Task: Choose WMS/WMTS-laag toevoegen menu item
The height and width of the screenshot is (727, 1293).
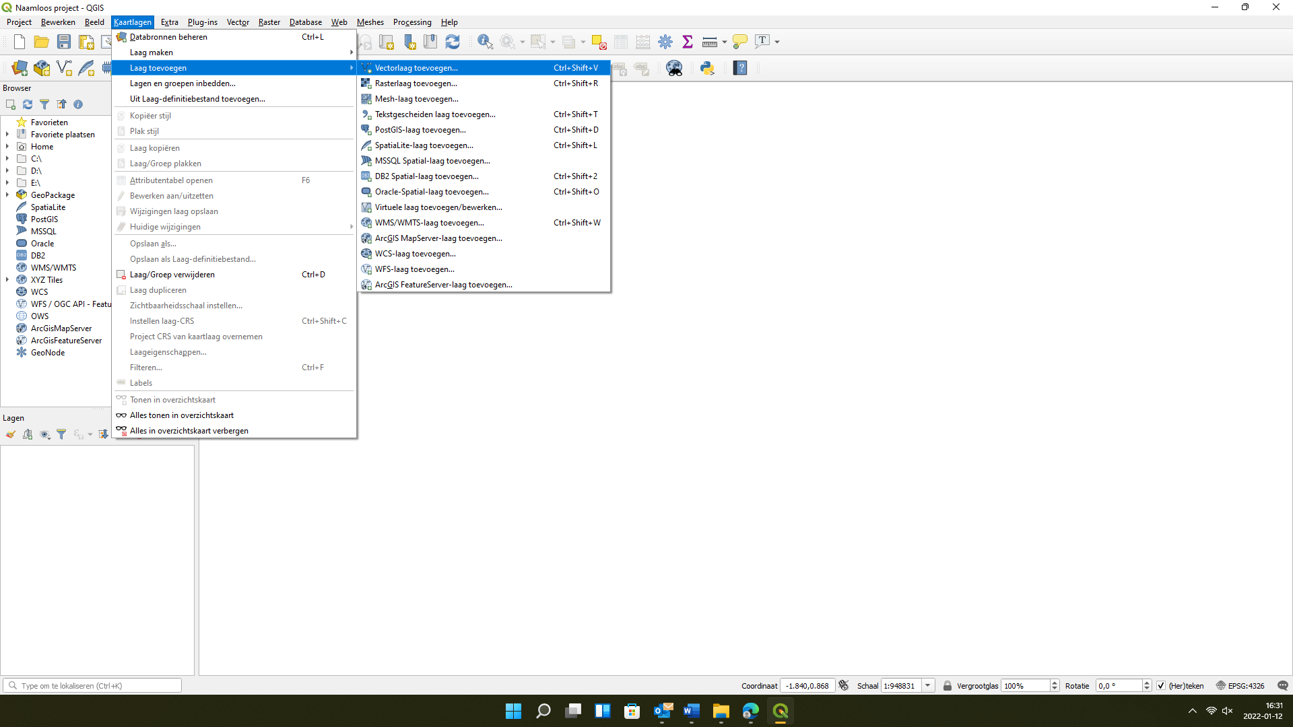Action: pyautogui.click(x=484, y=223)
